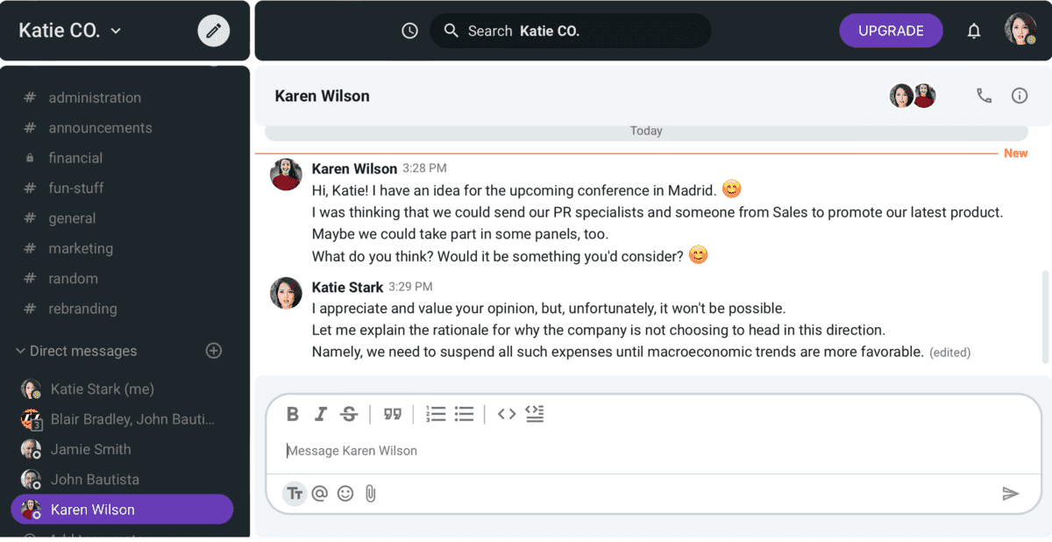Apply italic formatting in message editor
The image size is (1052, 542).
(x=321, y=414)
